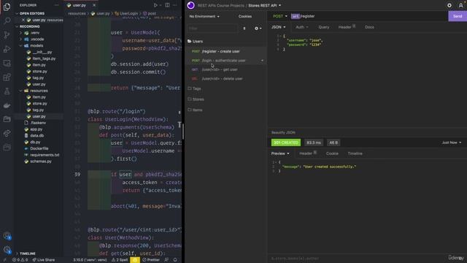The width and height of the screenshot is (467, 263).
Task: Collapse the Users request folder
Action: (x=196, y=42)
